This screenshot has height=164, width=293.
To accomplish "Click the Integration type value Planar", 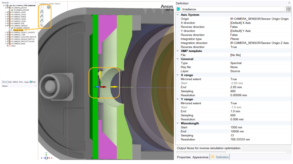I will pos(235,39).
